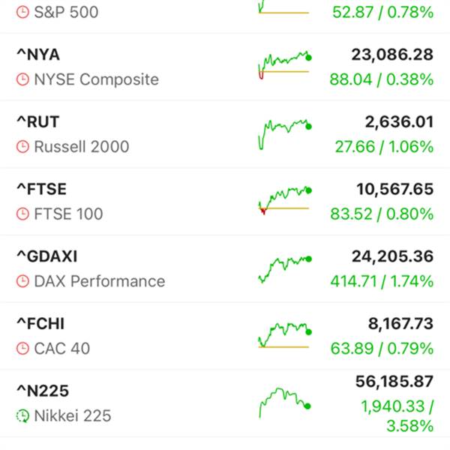Switch the 414.71 / 1.74% change display
The height and width of the screenshot is (450, 450).
click(x=382, y=282)
